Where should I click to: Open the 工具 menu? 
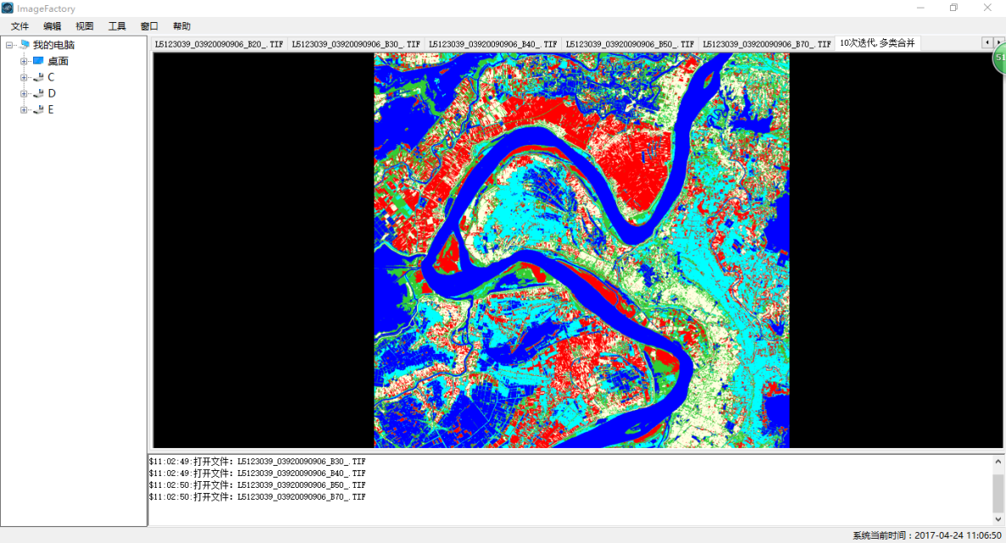(117, 26)
